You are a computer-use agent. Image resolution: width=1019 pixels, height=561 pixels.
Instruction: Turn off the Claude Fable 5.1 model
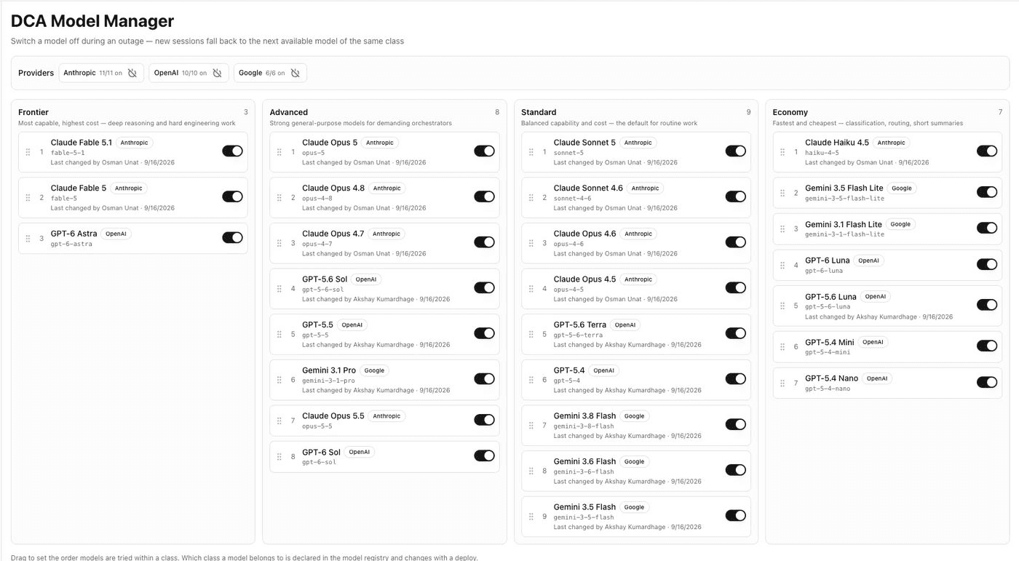232,151
